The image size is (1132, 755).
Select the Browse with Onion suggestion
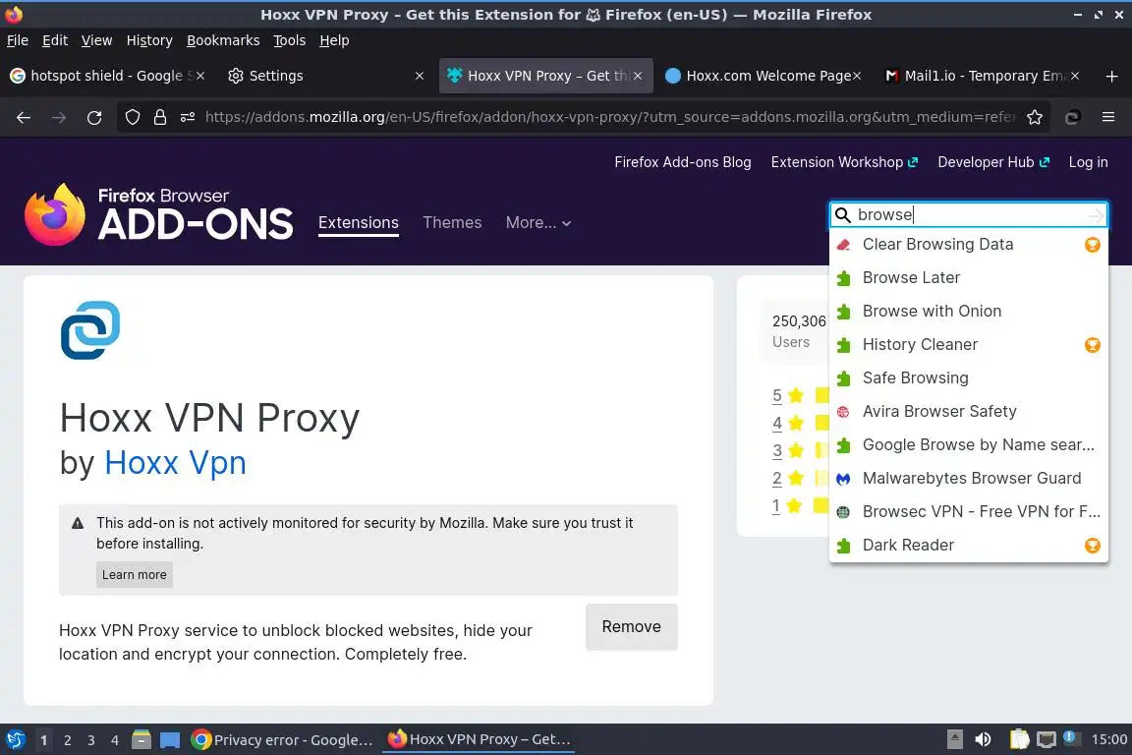[968, 311]
